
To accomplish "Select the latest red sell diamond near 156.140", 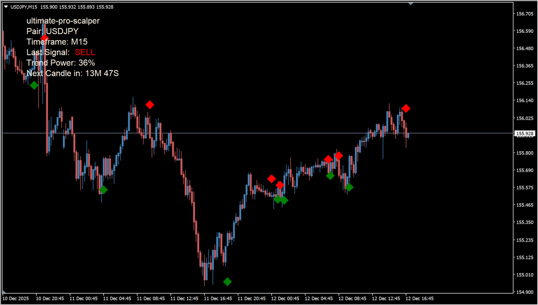I will pos(406,109).
